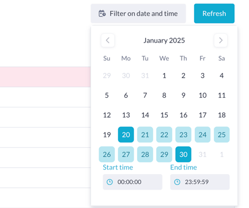The image size is (249, 208).
Task: Select January 11 on the calendar
Action: click(x=222, y=95)
